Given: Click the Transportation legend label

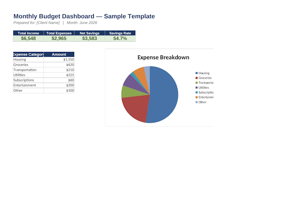Looking at the screenshot, I should (x=206, y=83).
